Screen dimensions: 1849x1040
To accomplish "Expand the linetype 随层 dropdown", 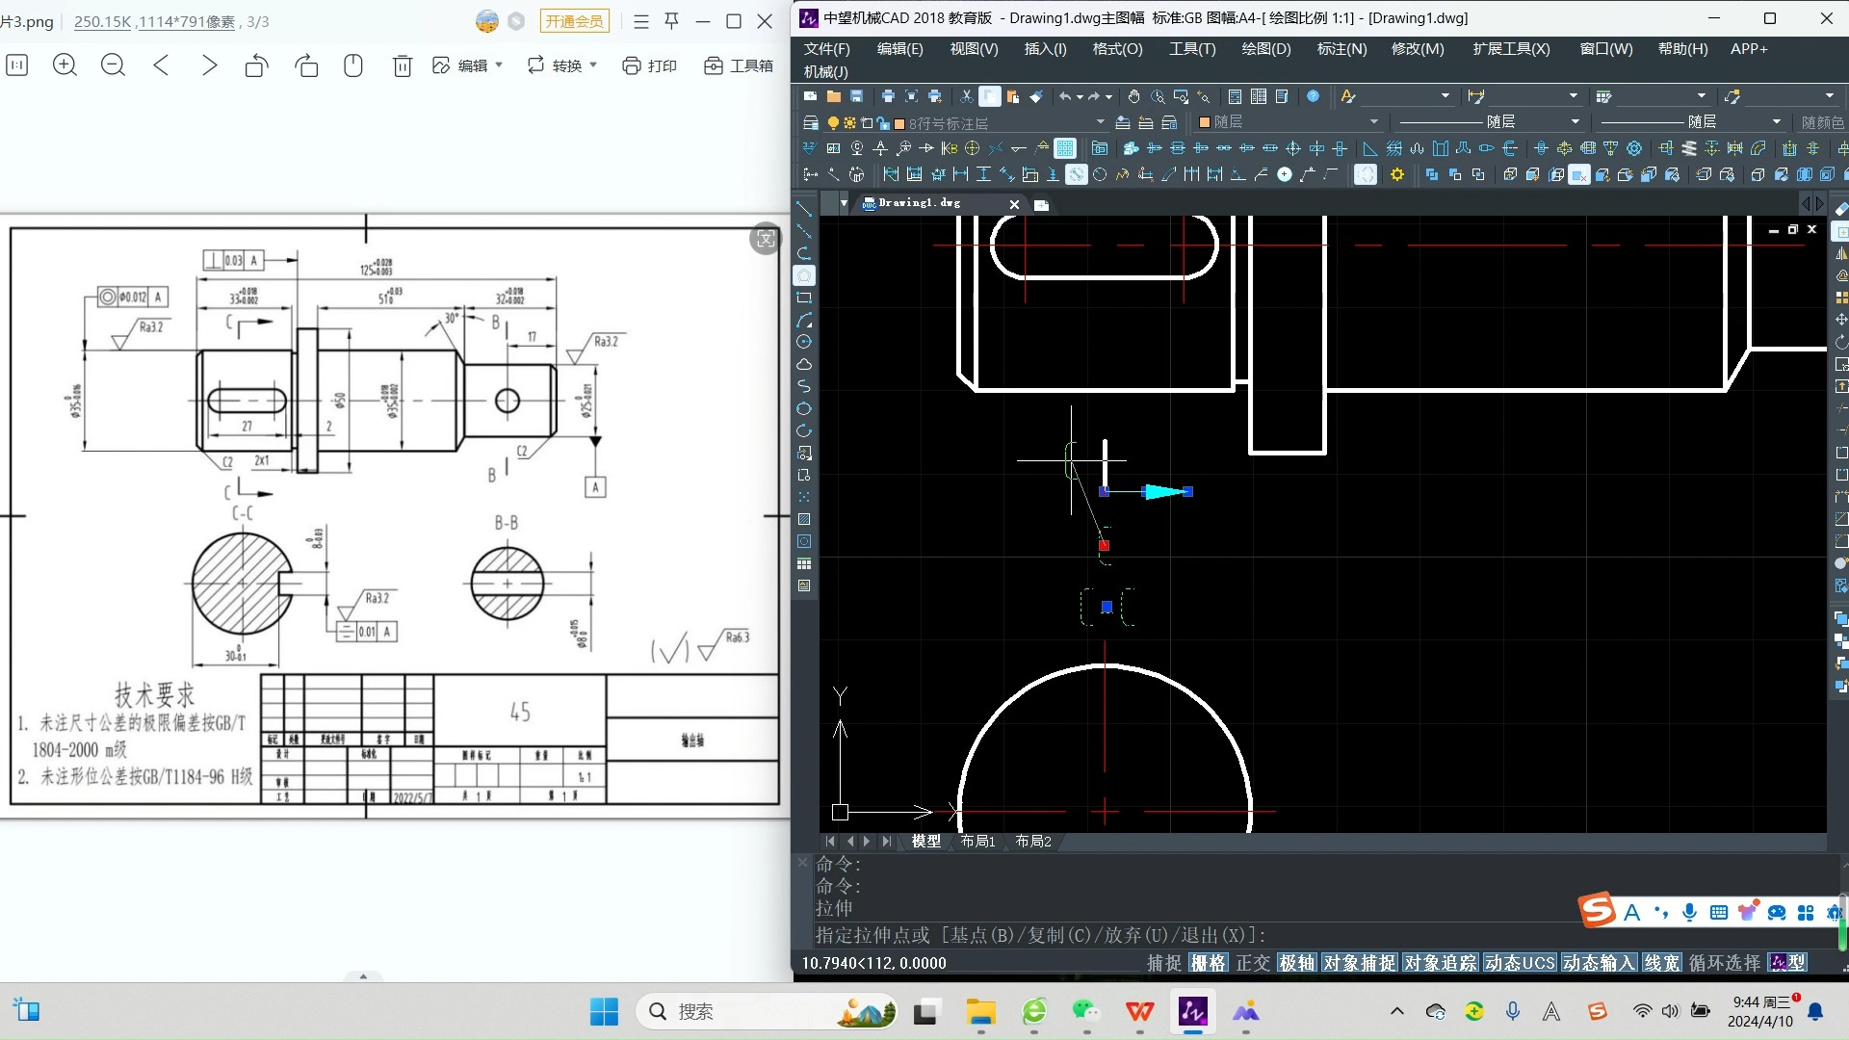I will coord(1576,122).
